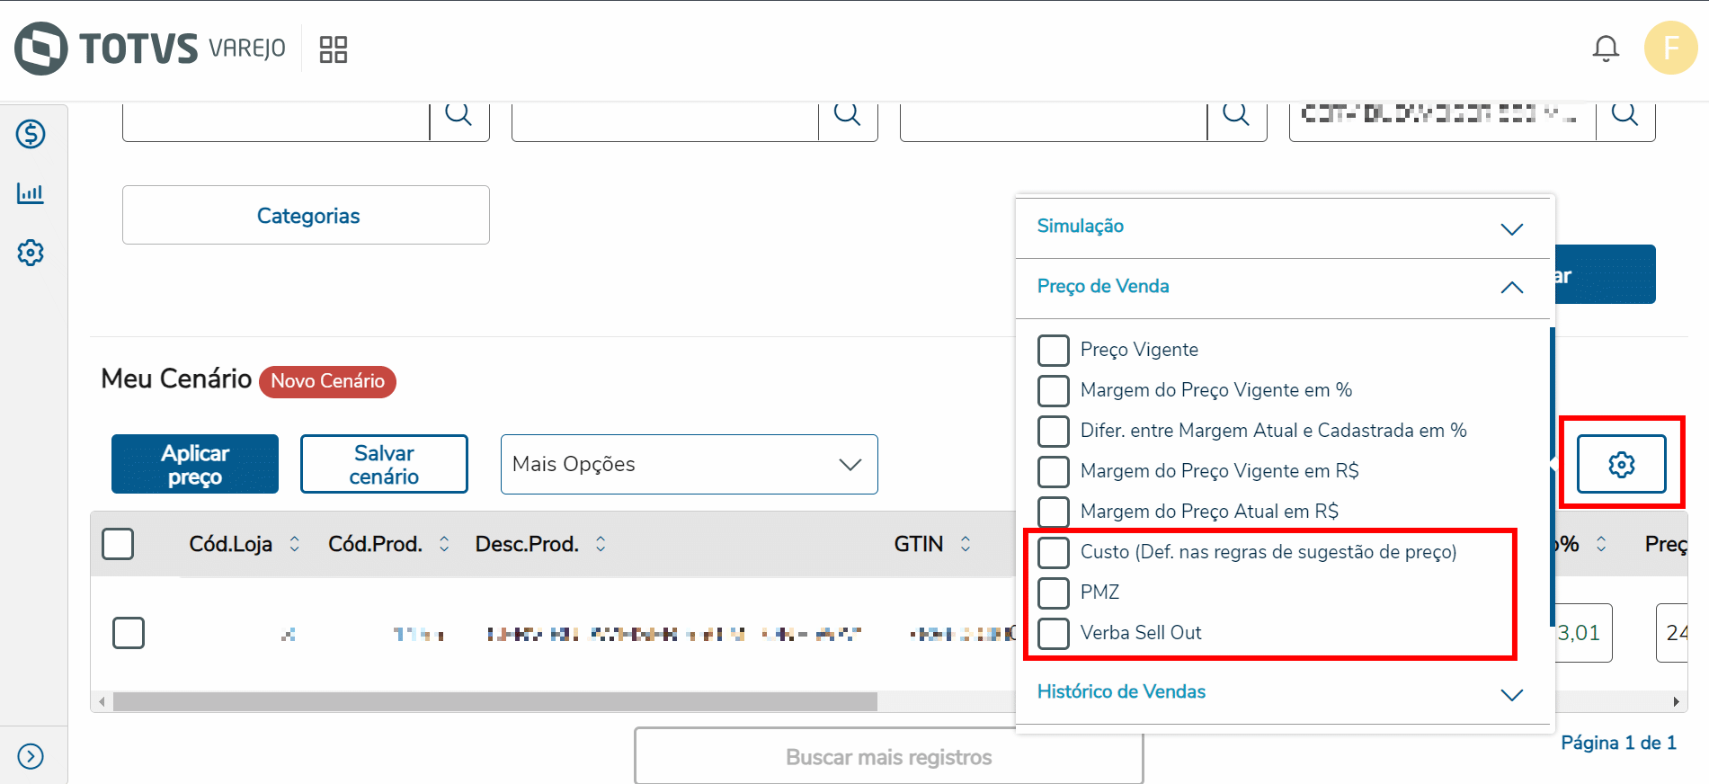The image size is (1709, 784).
Task: Open the Categorias filter button
Action: (x=306, y=215)
